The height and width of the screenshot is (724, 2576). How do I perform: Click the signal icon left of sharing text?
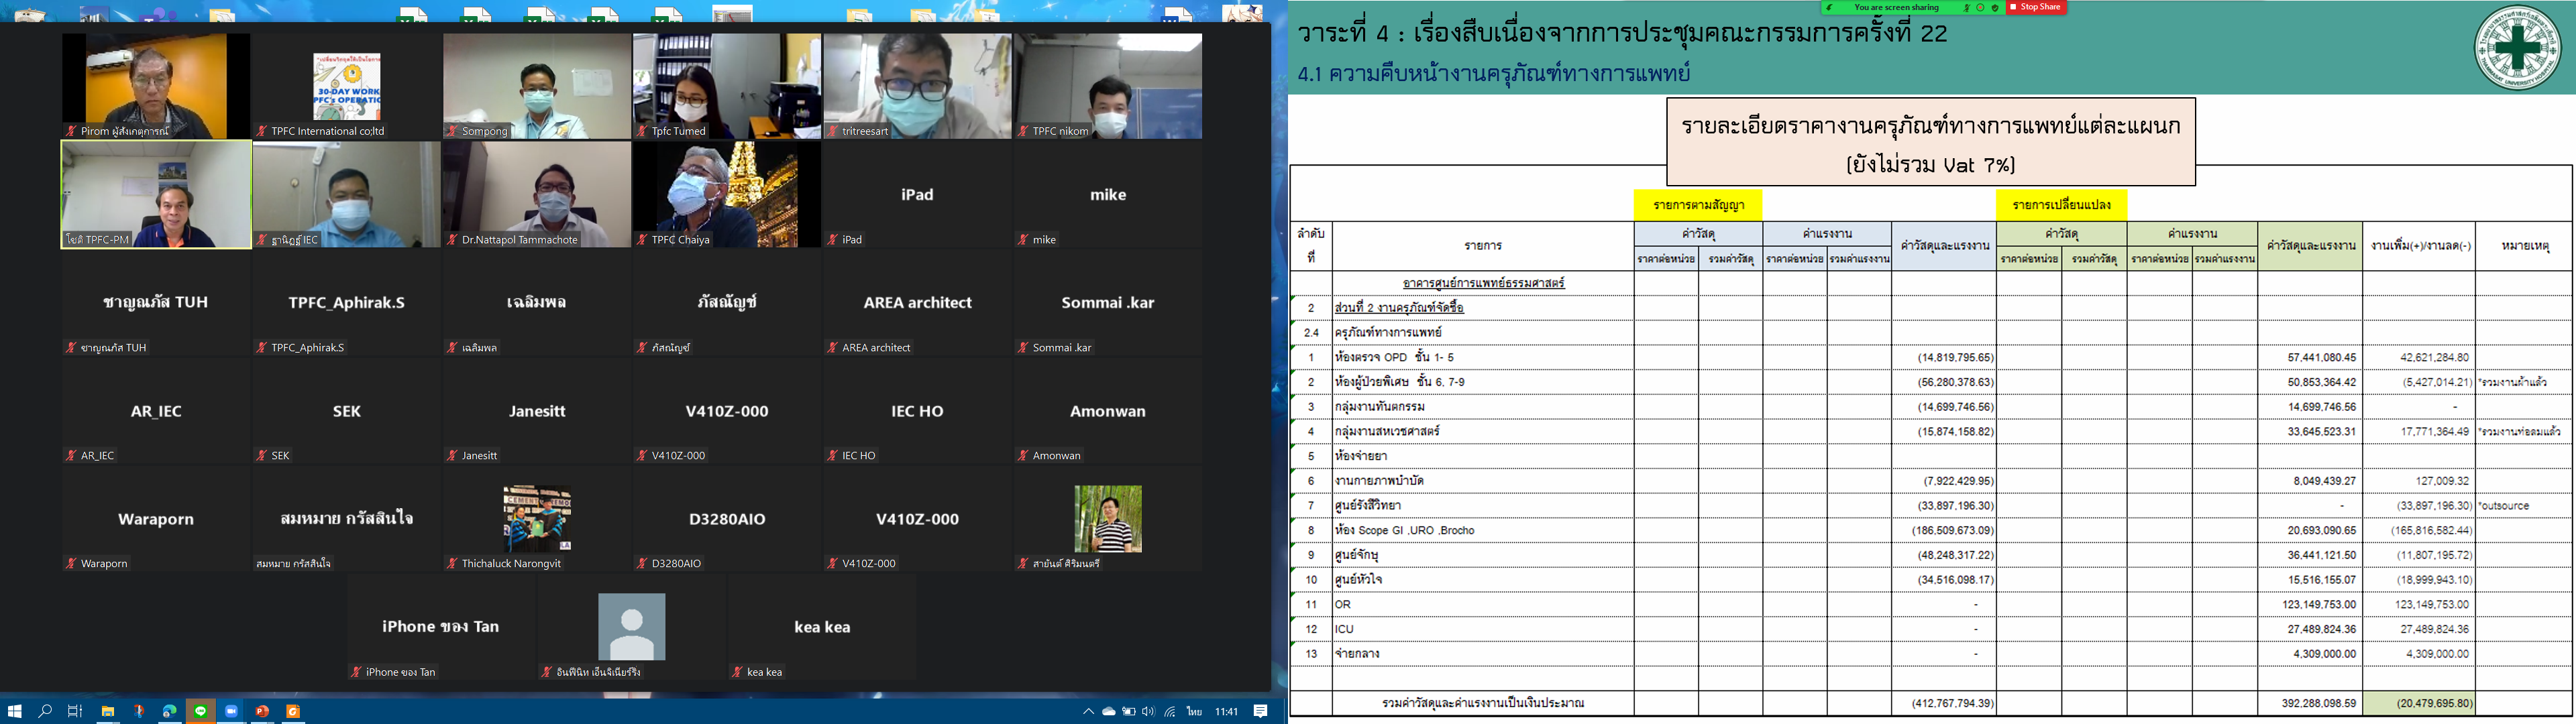tap(1830, 7)
